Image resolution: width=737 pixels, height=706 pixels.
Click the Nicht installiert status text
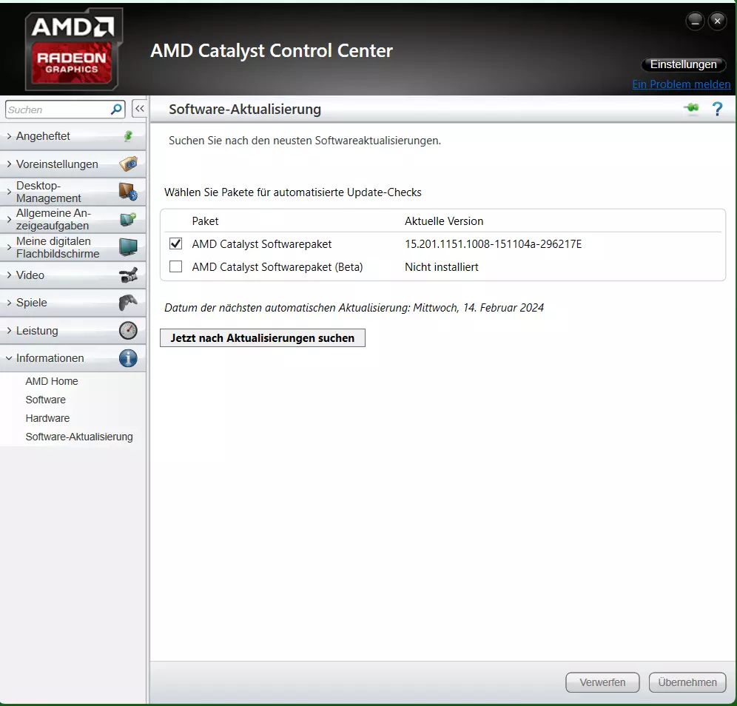pos(441,267)
